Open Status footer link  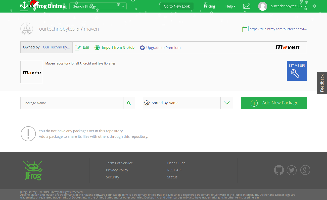[172, 177]
